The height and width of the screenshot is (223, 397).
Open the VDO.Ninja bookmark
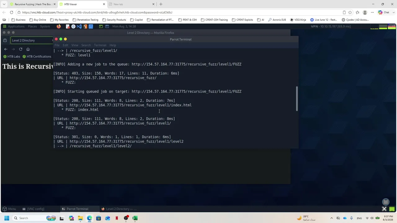point(298,20)
